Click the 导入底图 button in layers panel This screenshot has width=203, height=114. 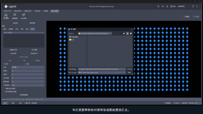click(x=34, y=50)
